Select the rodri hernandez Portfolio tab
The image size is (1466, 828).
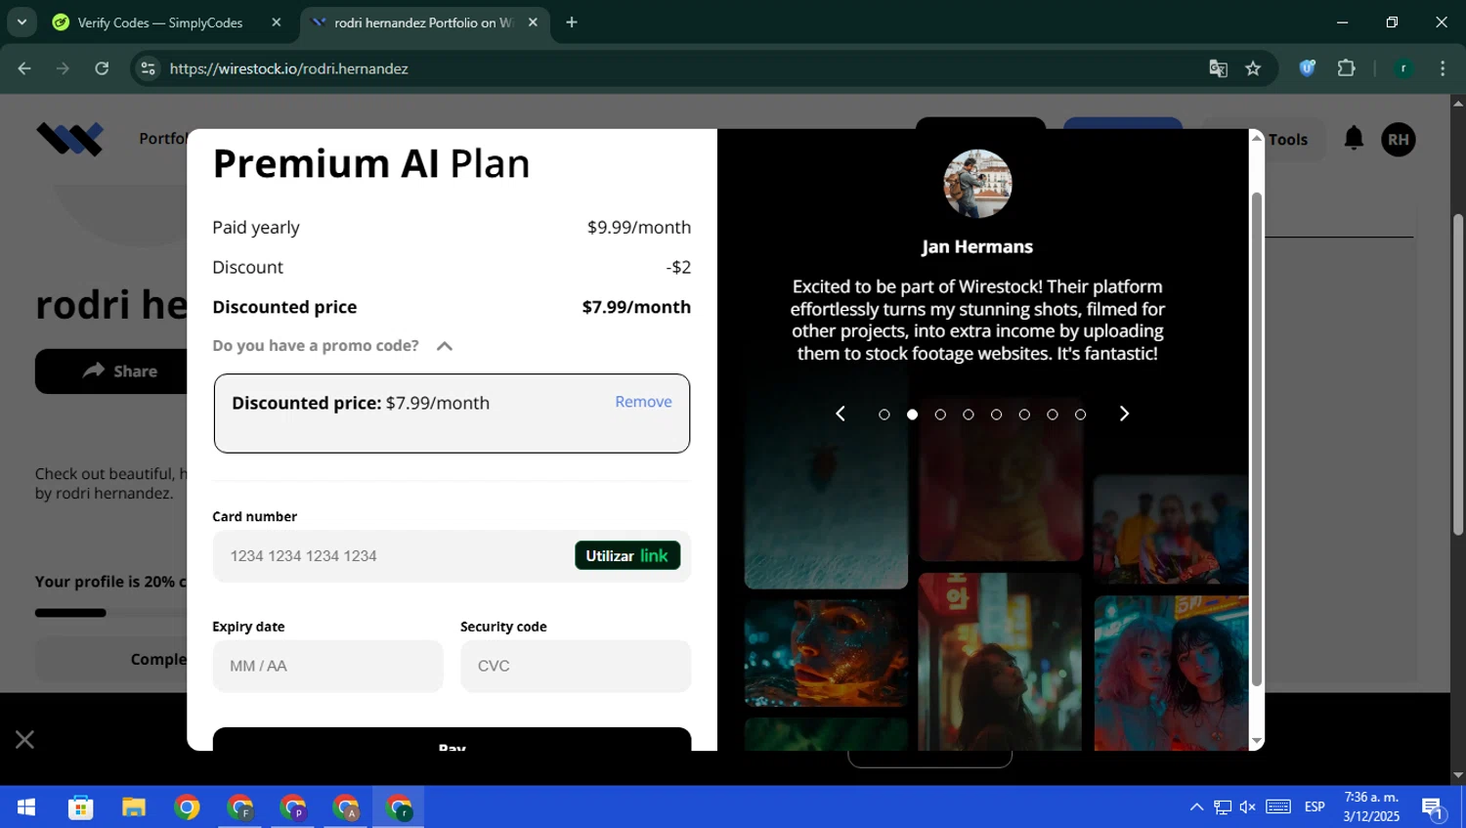click(x=424, y=22)
